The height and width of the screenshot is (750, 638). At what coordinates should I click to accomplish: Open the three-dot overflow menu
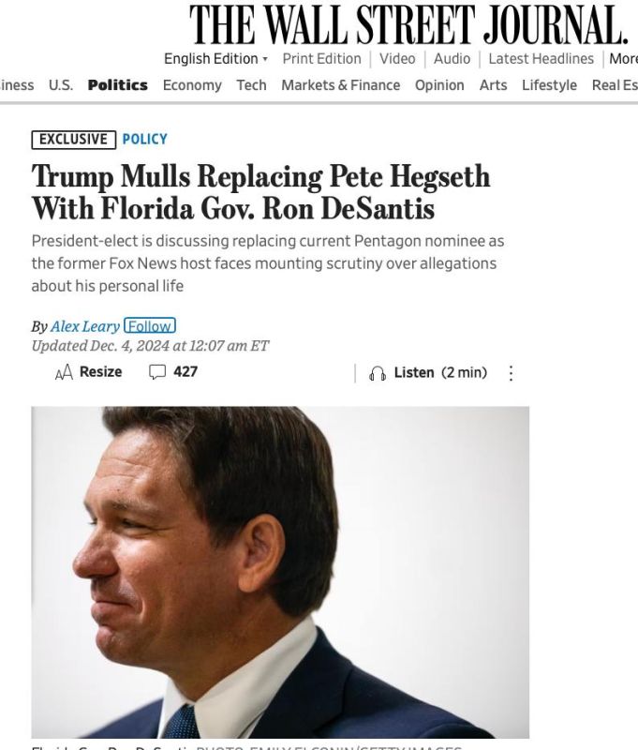pyautogui.click(x=511, y=372)
